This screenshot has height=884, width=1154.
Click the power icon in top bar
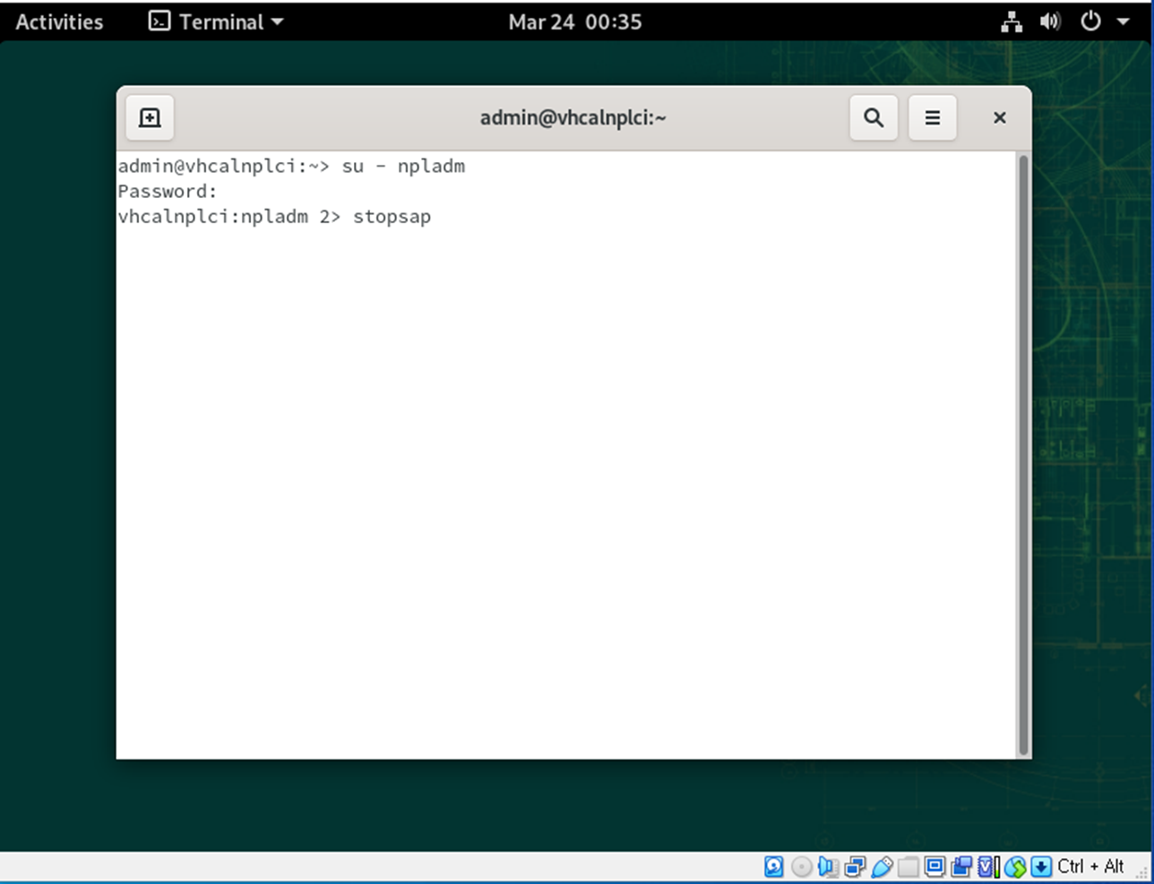tap(1090, 21)
